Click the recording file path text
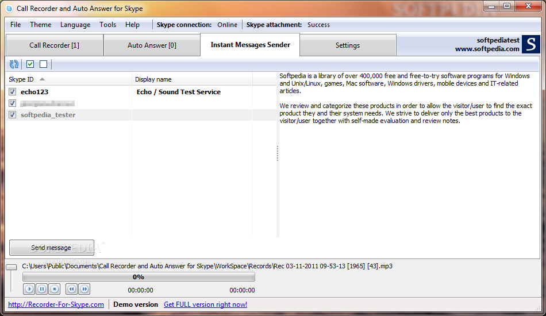Image resolution: width=546 pixels, height=316 pixels. [207, 266]
